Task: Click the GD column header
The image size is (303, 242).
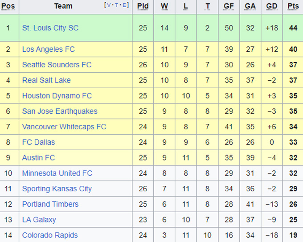Action: coord(272,6)
